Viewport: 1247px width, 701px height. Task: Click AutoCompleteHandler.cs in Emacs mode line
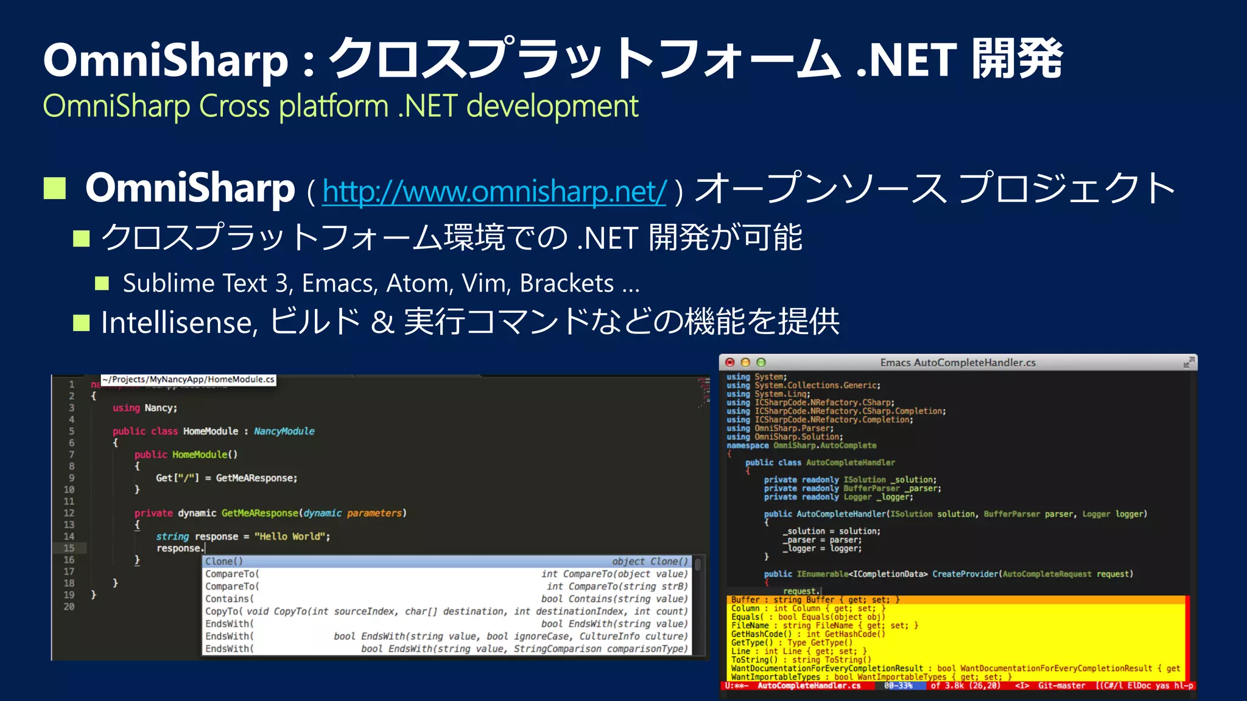click(809, 686)
